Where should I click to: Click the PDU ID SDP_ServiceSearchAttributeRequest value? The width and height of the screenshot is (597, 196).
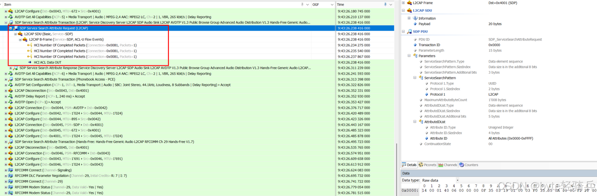(x=515, y=39)
